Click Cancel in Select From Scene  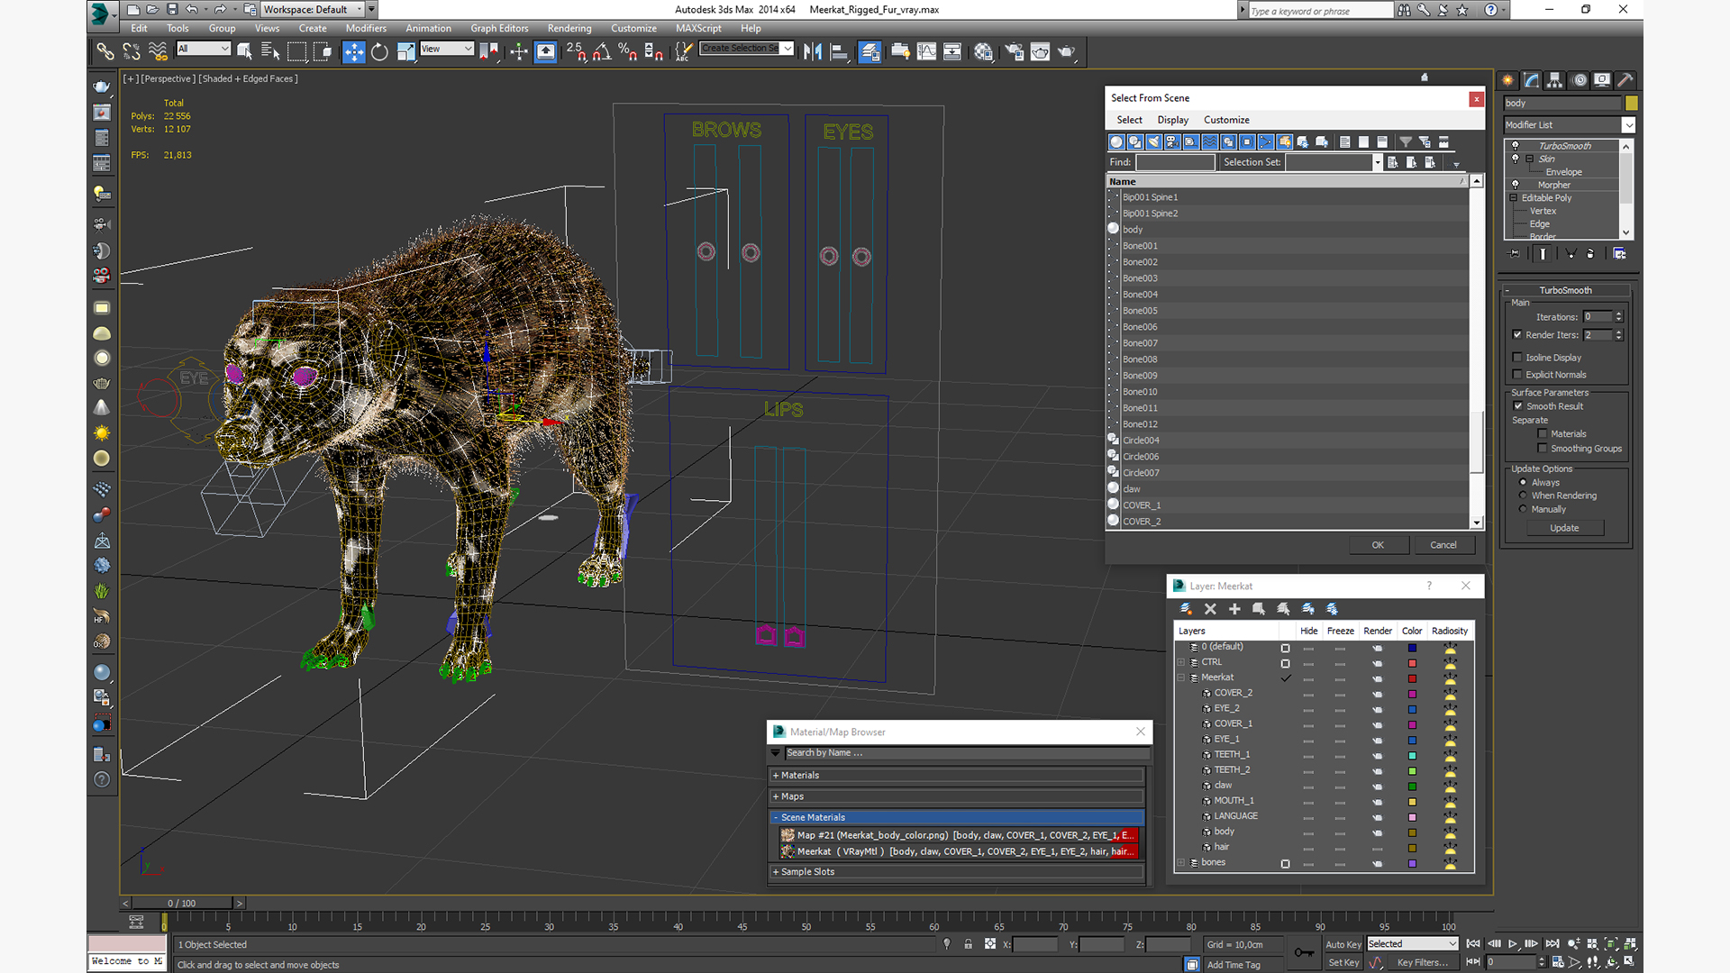point(1443,545)
